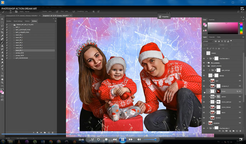Show the hidden layer using its eye box

[204, 91]
